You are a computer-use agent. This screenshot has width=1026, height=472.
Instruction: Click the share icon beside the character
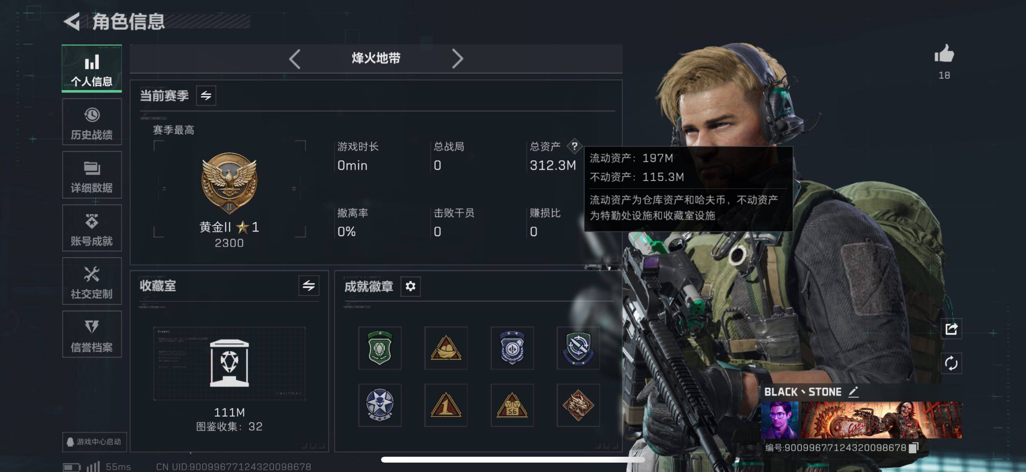(x=951, y=329)
